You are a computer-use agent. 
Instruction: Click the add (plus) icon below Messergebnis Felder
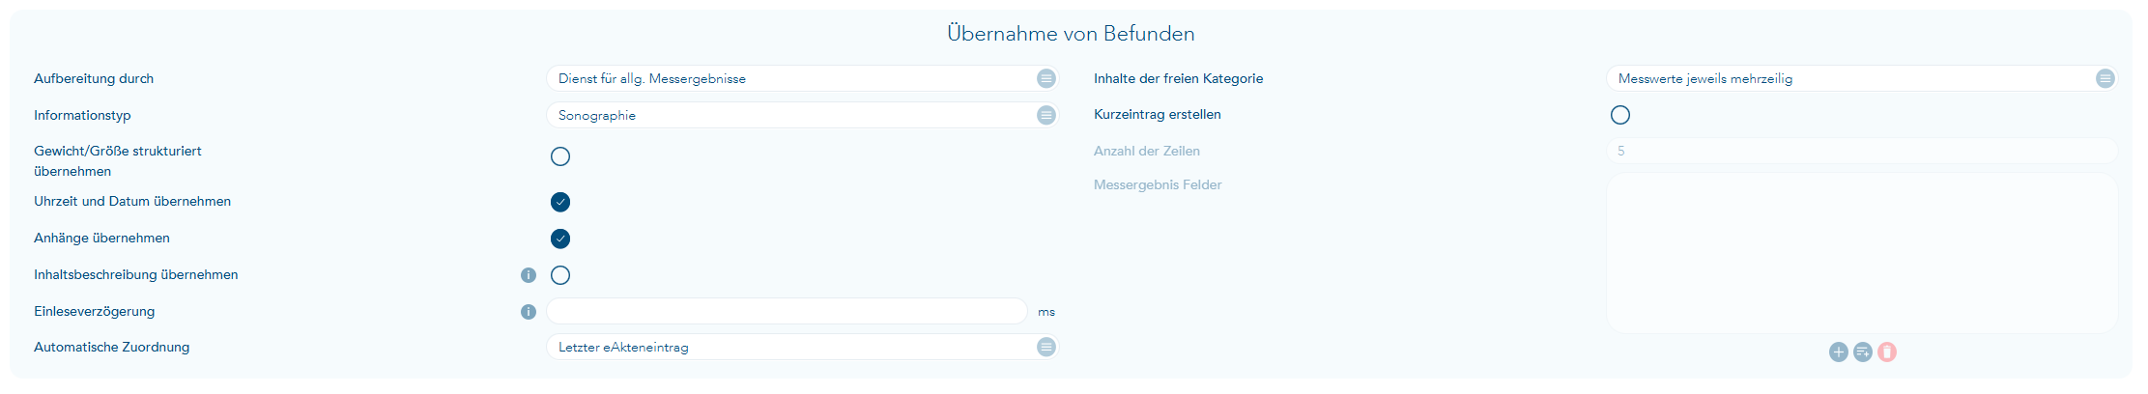(x=1838, y=352)
